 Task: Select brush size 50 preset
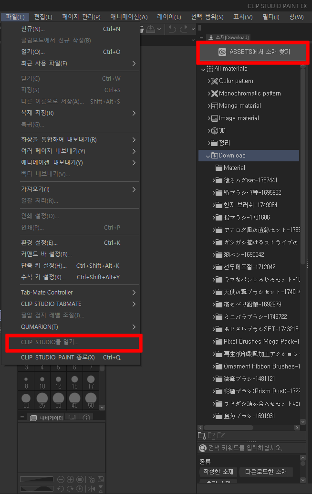(x=91, y=400)
